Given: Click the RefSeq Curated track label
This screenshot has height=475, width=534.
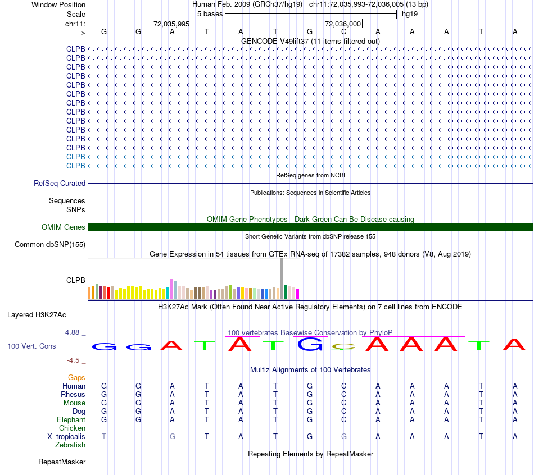Looking at the screenshot, I should 59,183.
